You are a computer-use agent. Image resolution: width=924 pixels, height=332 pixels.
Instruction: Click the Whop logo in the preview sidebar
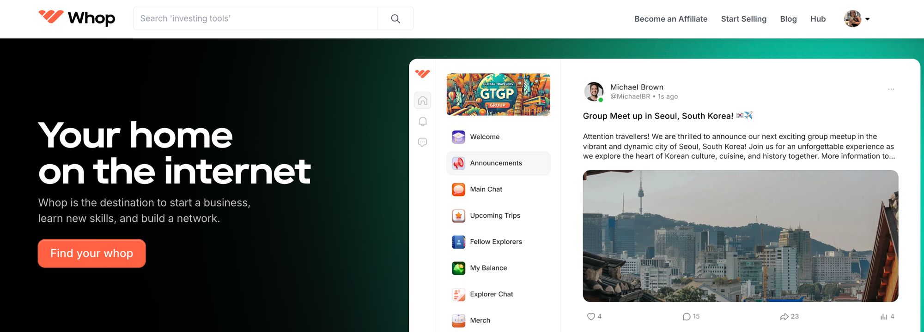click(x=422, y=74)
